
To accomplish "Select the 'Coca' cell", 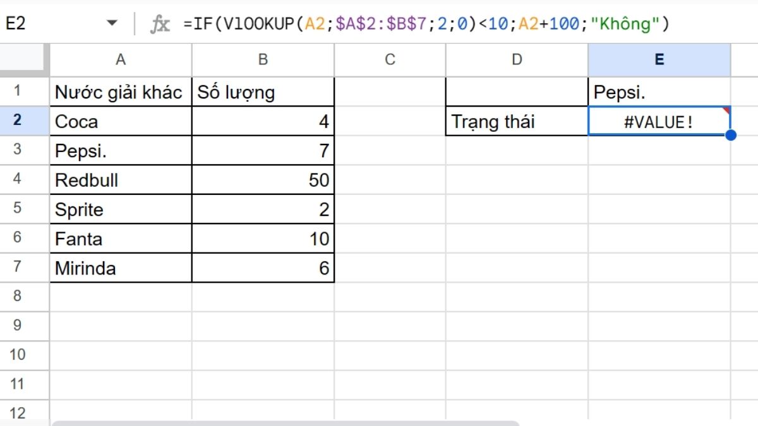I will coord(121,121).
